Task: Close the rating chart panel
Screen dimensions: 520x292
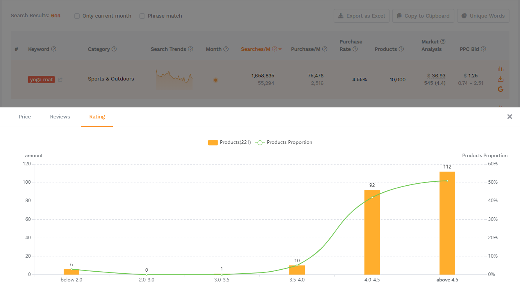Action: (x=509, y=116)
